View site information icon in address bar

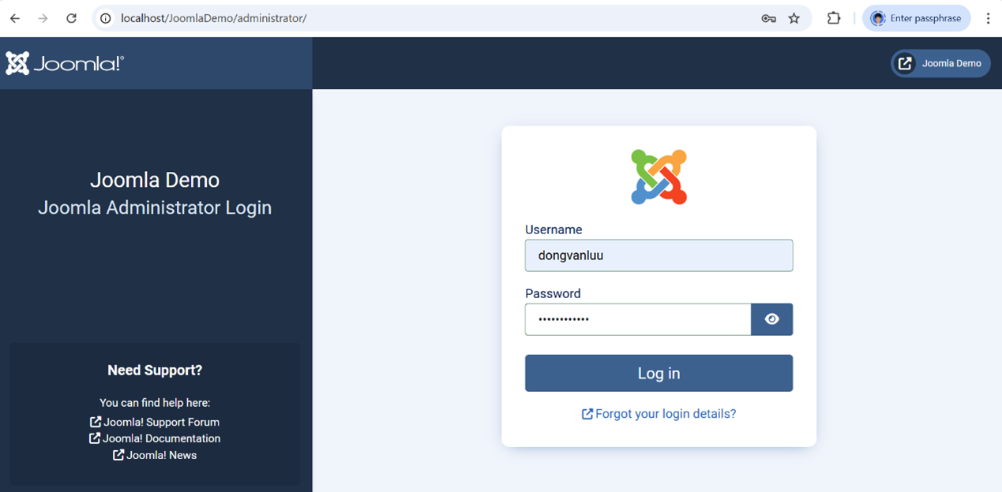[x=105, y=18]
